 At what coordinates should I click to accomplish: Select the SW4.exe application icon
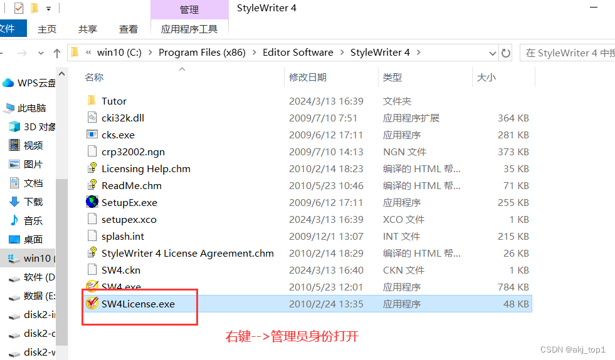92,286
